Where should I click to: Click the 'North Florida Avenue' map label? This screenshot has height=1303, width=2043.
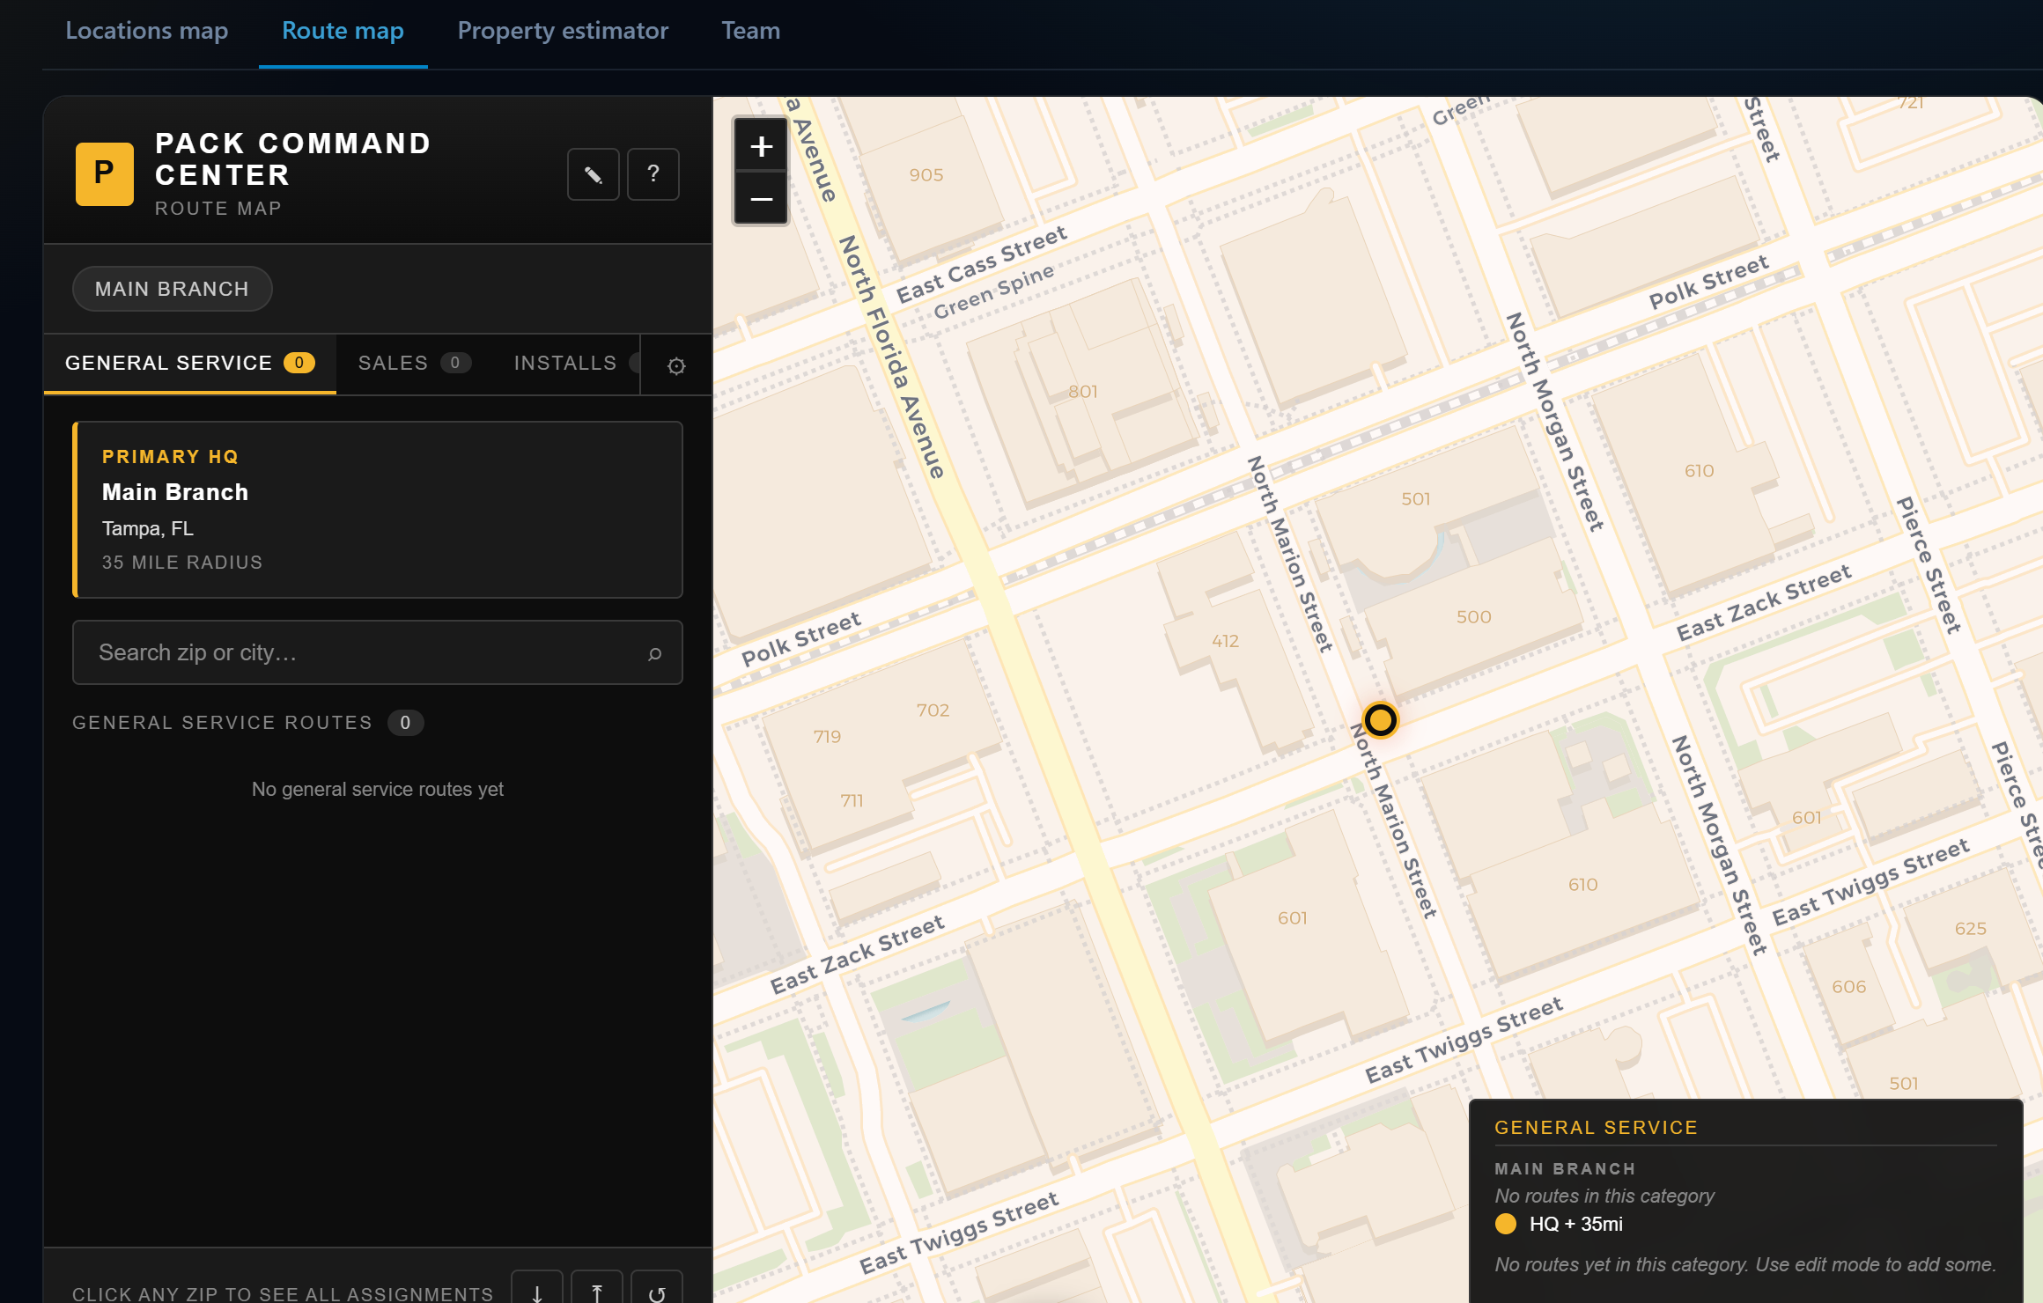tap(891, 357)
